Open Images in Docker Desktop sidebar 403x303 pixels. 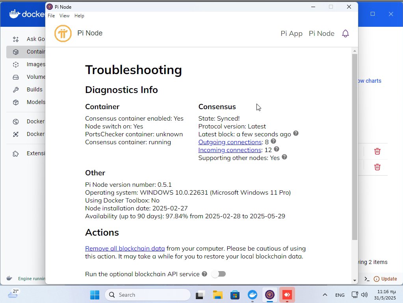26,64
